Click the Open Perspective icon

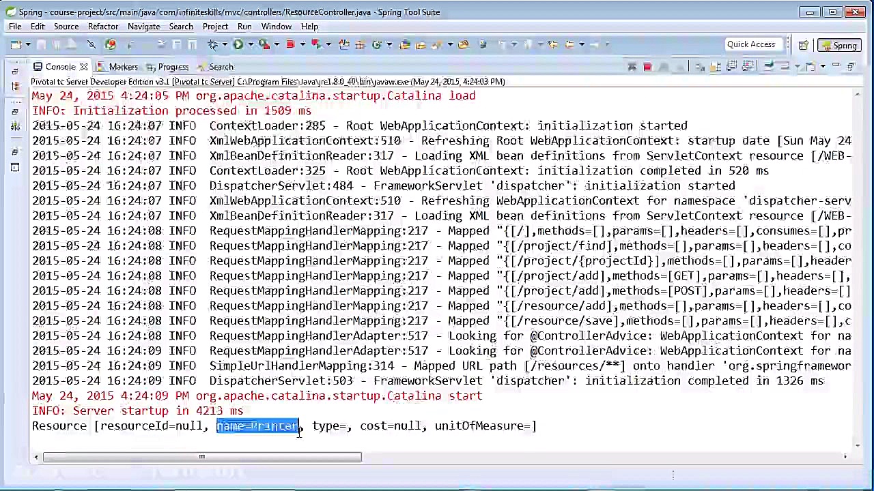tap(803, 46)
